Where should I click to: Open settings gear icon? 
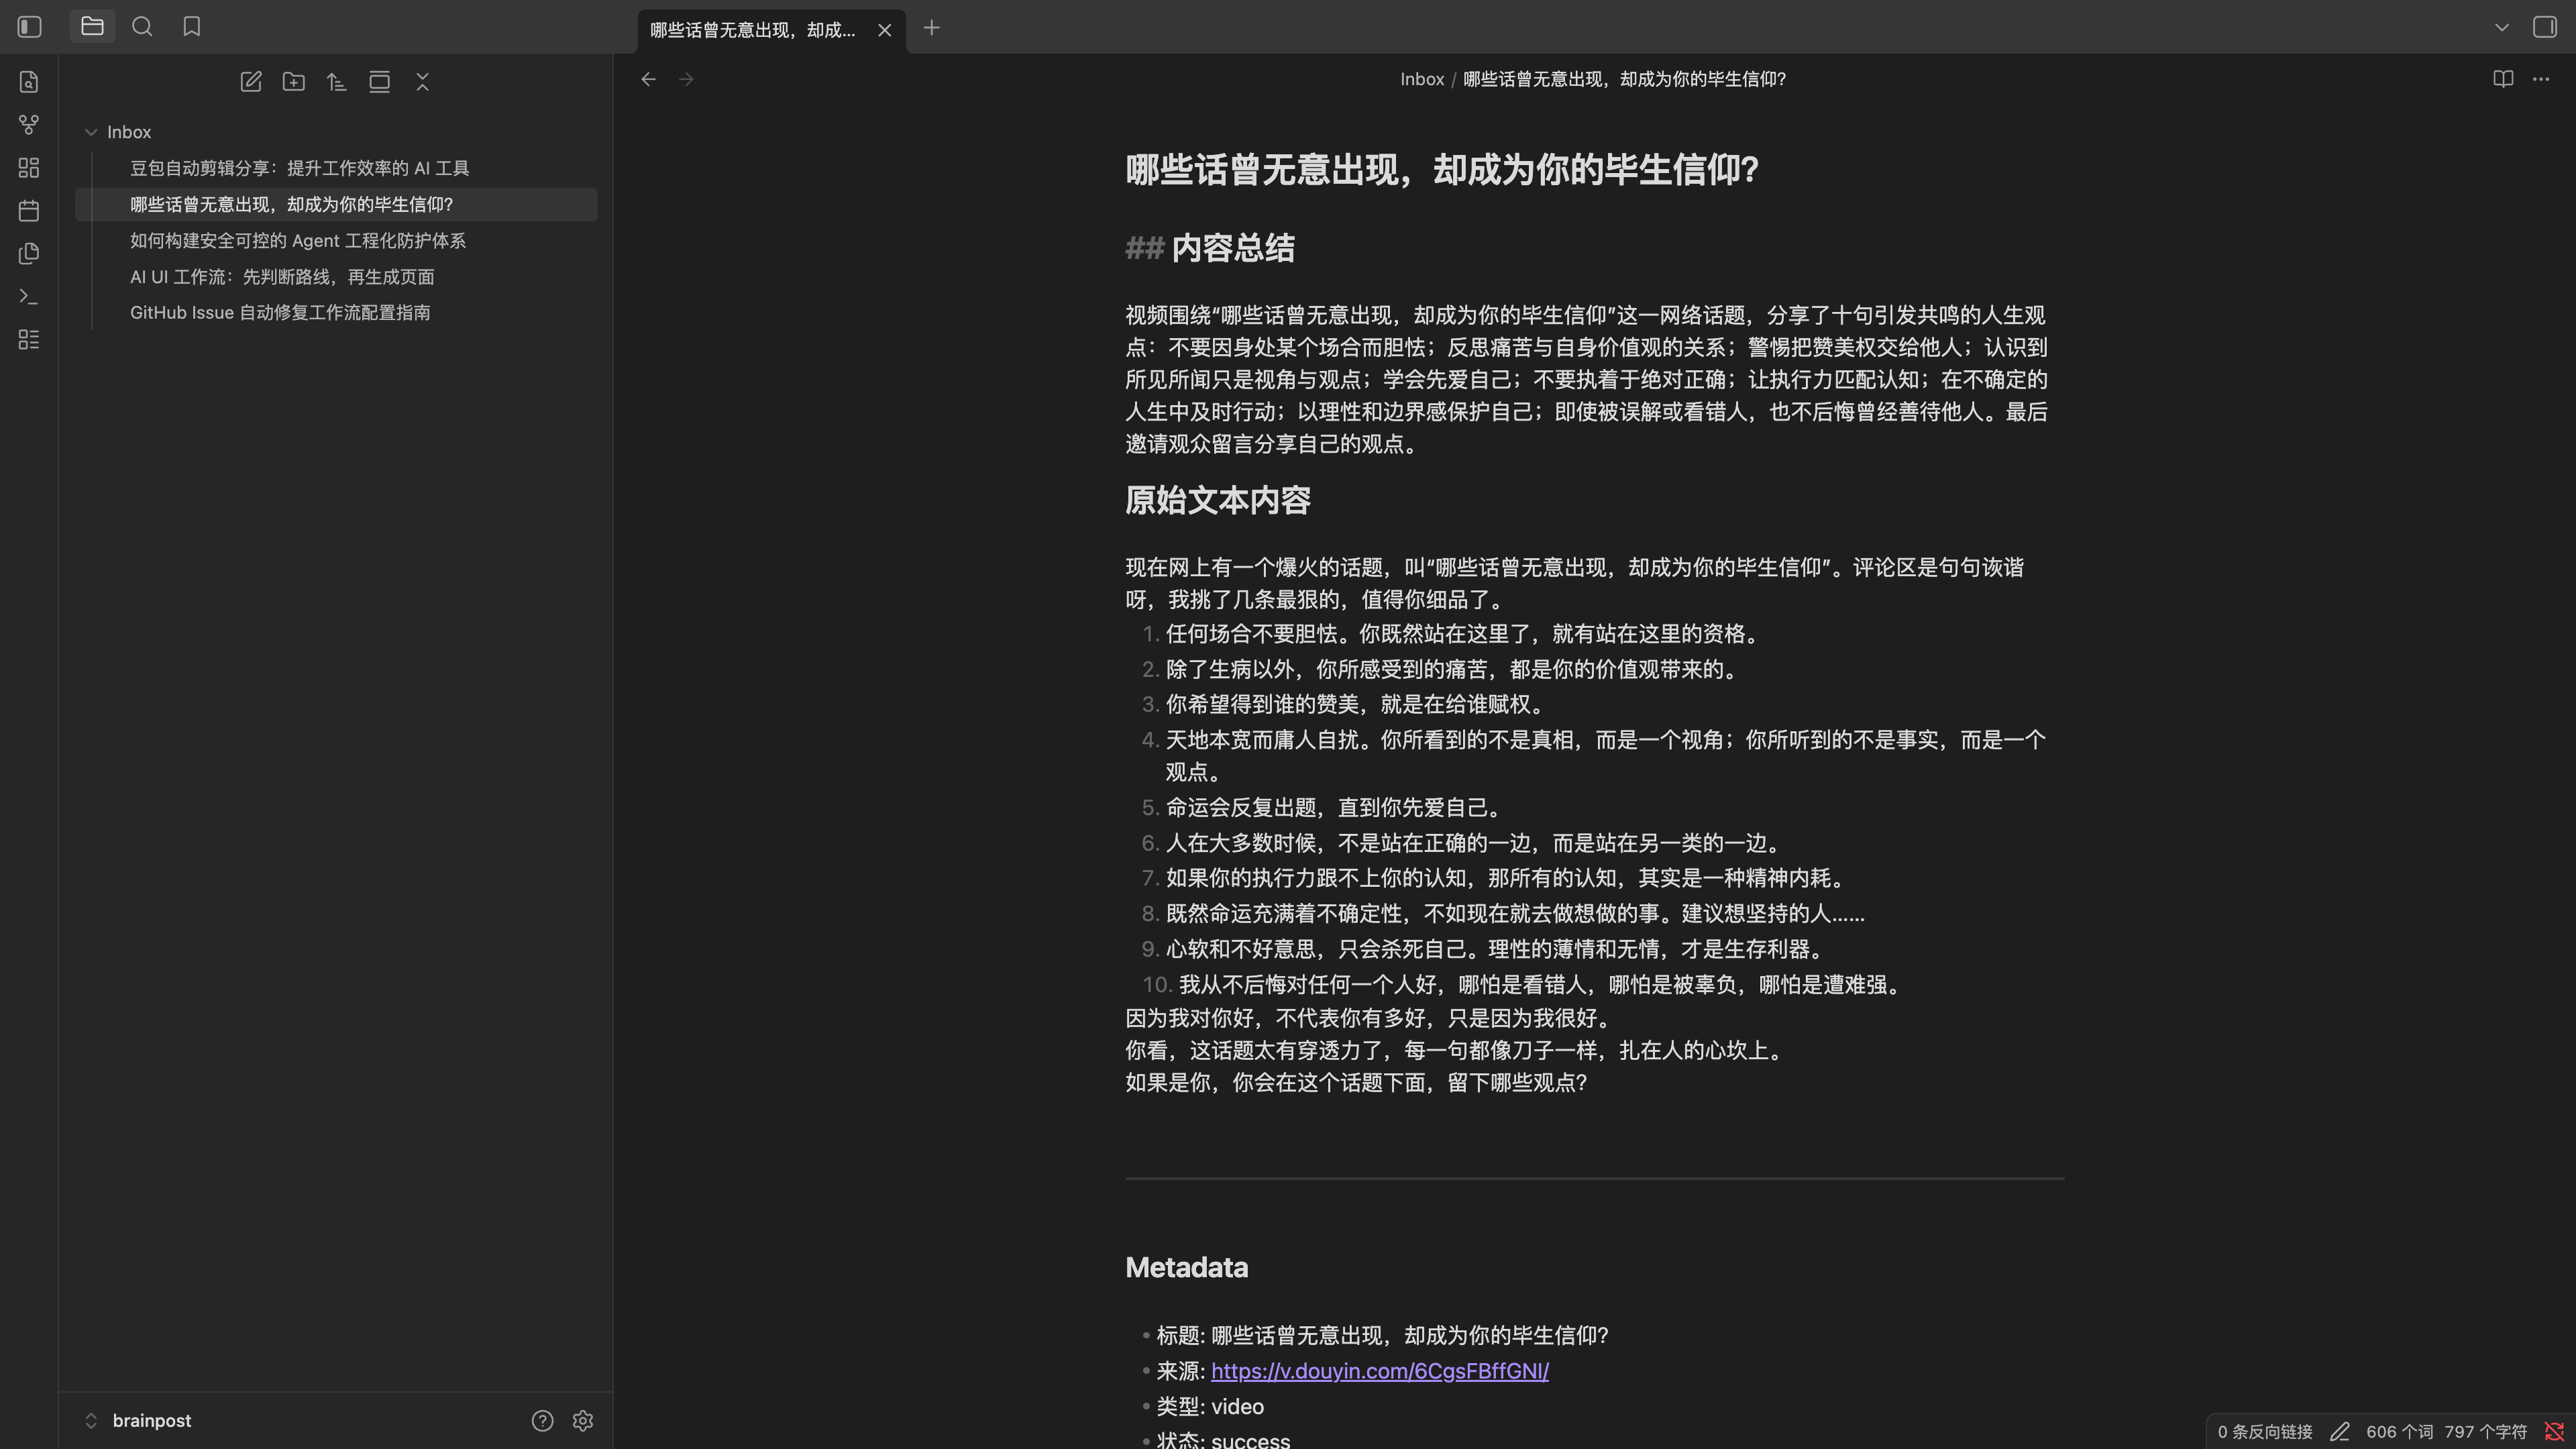(583, 1421)
